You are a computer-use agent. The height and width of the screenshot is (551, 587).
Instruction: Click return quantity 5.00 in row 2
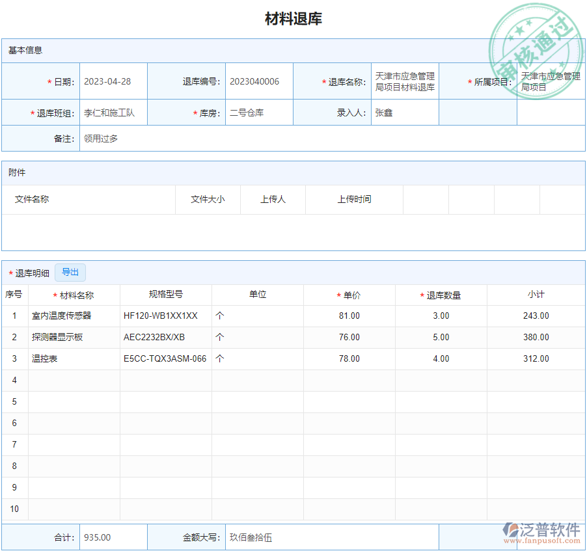coord(441,338)
